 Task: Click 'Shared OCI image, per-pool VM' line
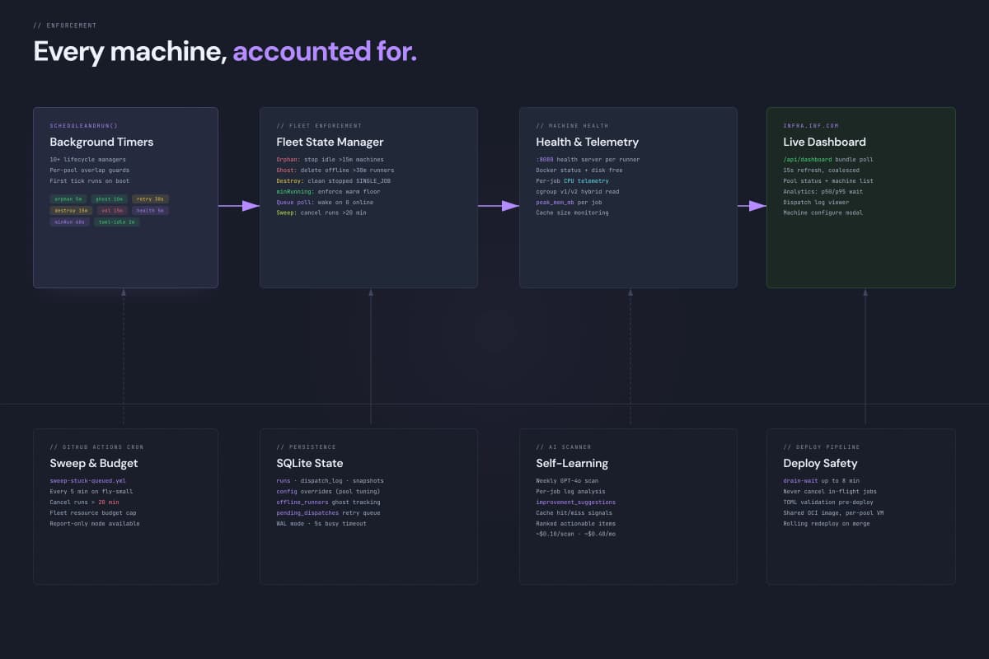(833, 512)
